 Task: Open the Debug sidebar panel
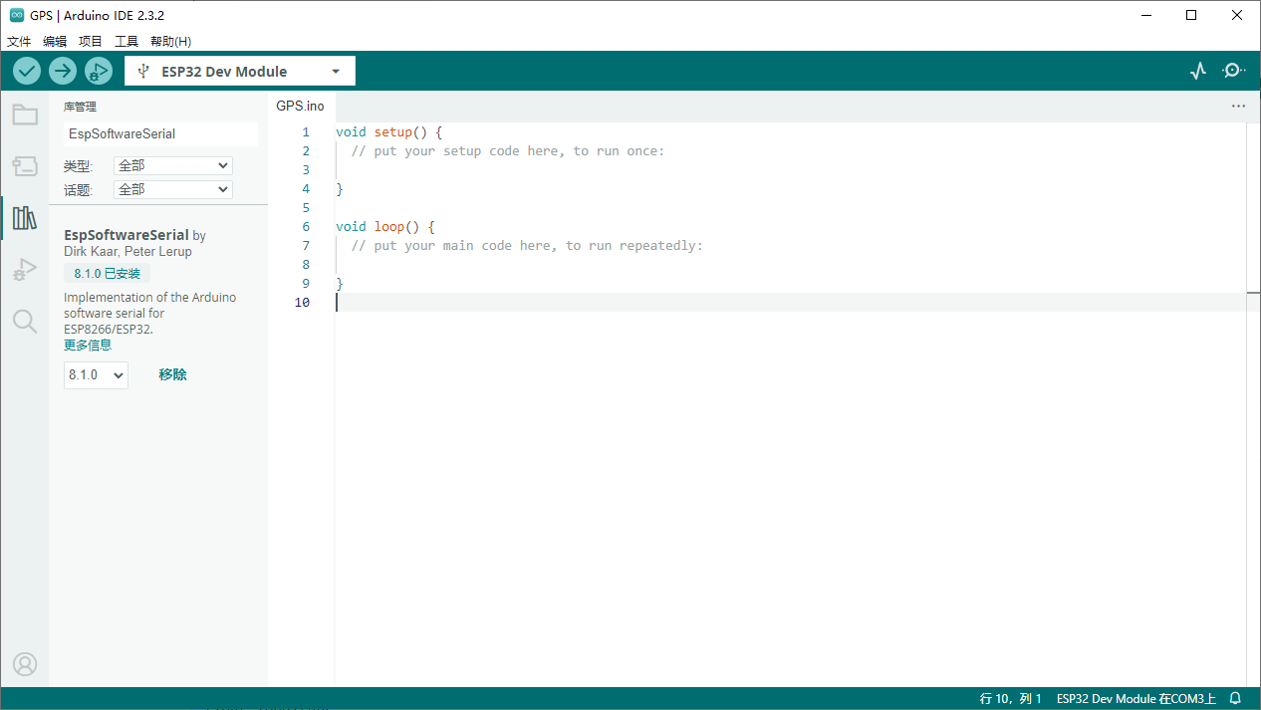(x=25, y=269)
